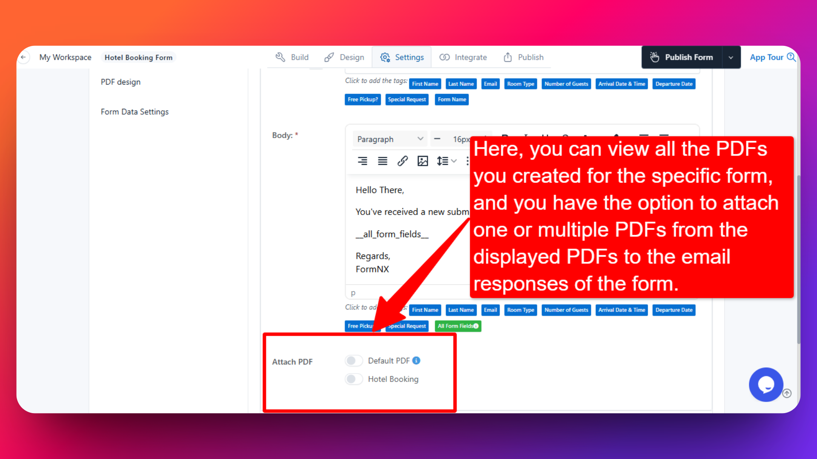Select the Hotel Booking Form title

click(x=139, y=57)
